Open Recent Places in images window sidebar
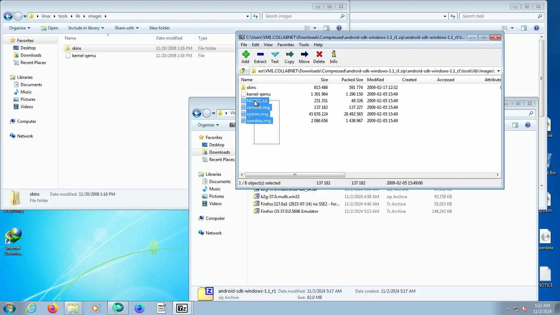 pos(33,63)
